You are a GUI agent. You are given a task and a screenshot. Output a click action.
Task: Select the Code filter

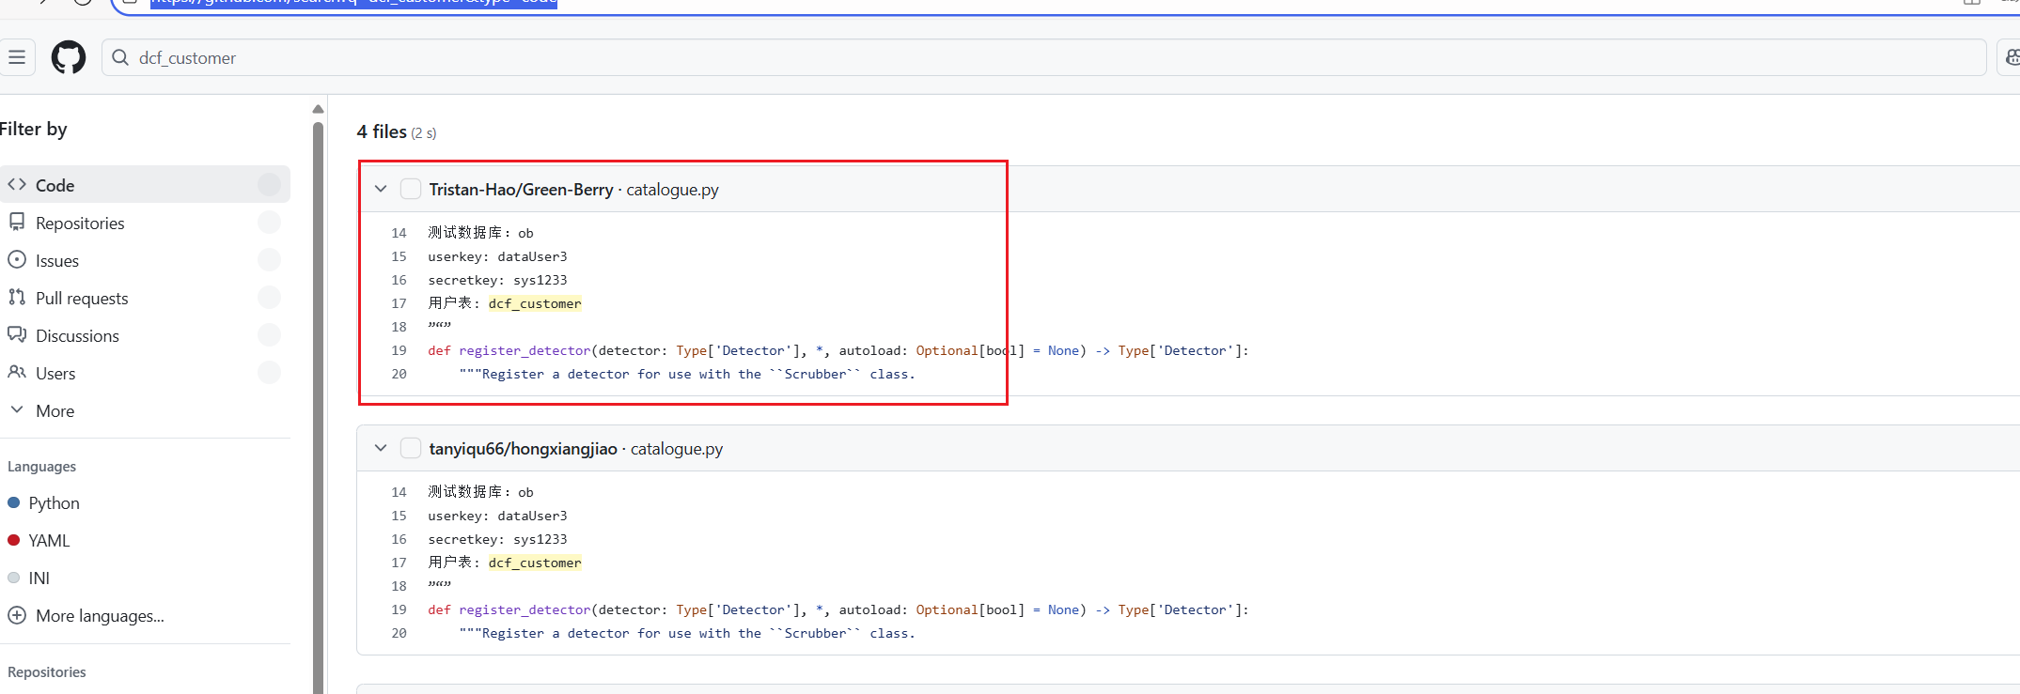point(55,185)
